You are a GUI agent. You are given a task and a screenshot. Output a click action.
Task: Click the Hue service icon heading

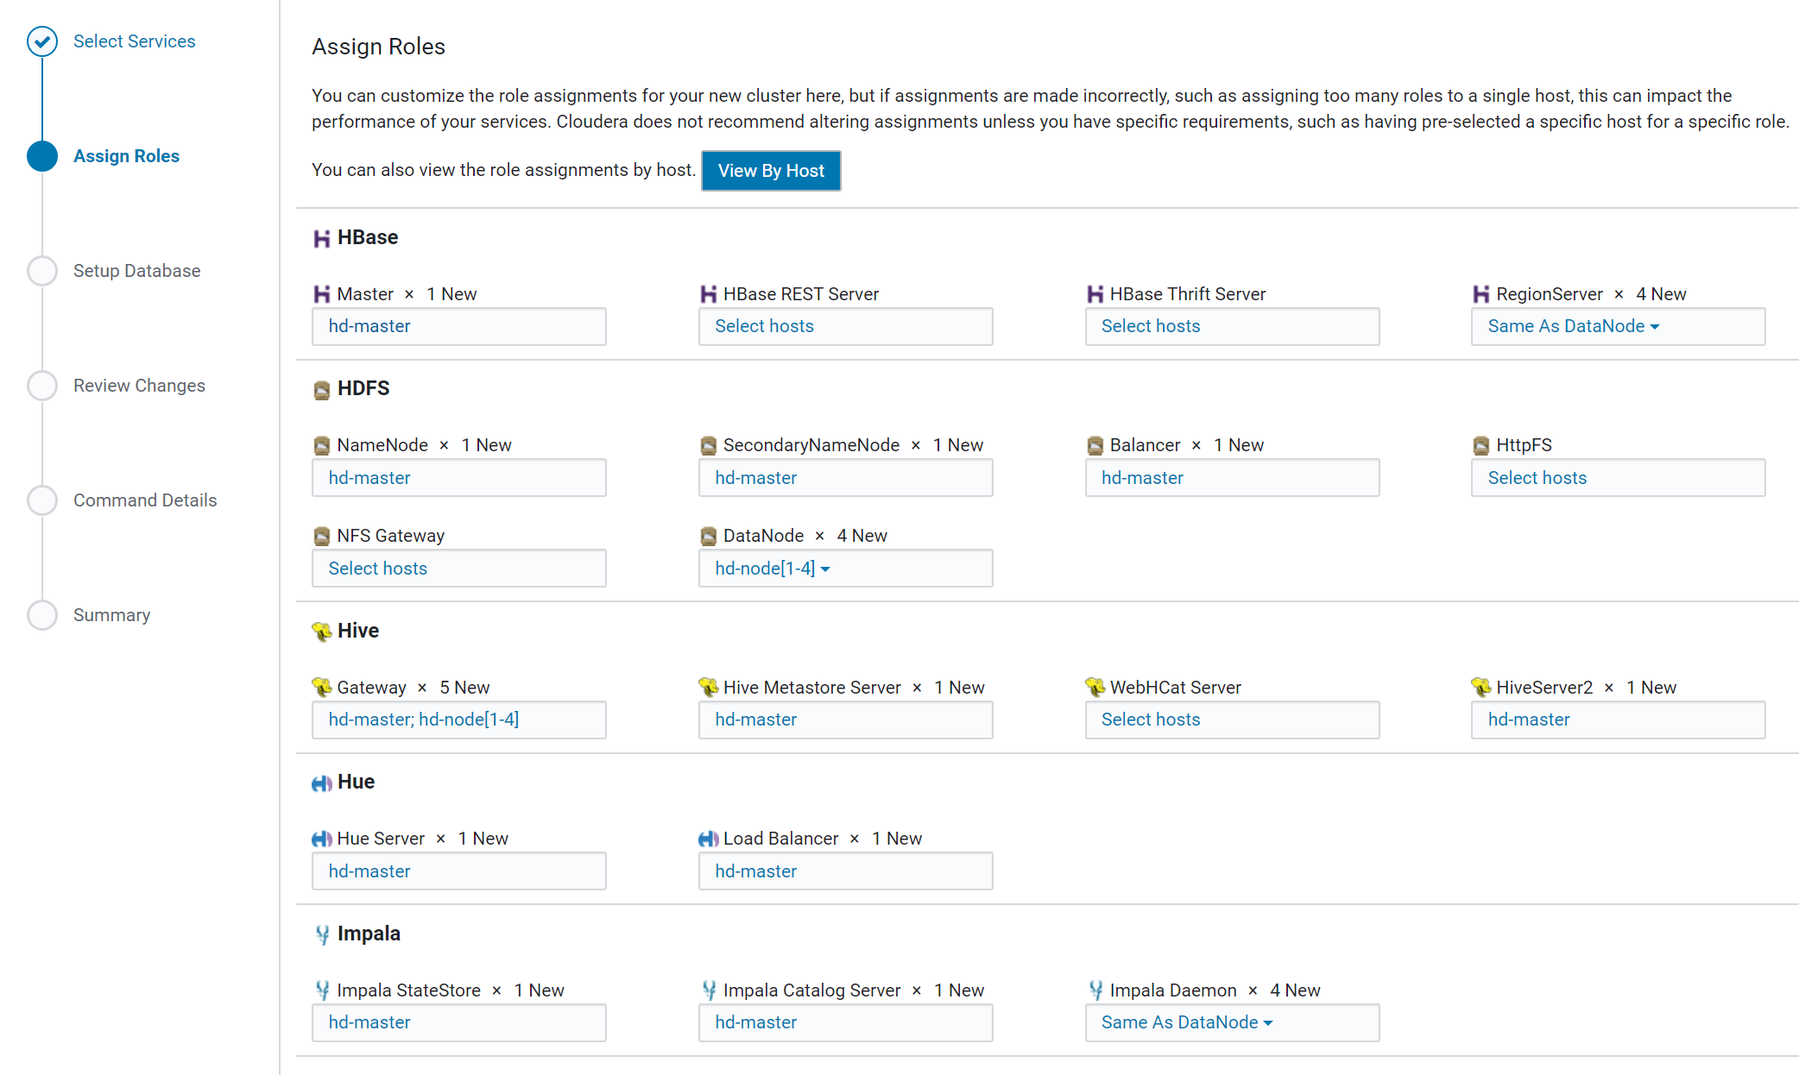[x=321, y=783]
